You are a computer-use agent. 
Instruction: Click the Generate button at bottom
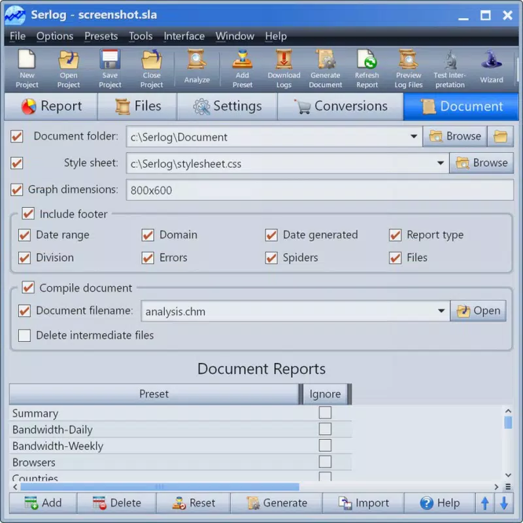pyautogui.click(x=277, y=503)
